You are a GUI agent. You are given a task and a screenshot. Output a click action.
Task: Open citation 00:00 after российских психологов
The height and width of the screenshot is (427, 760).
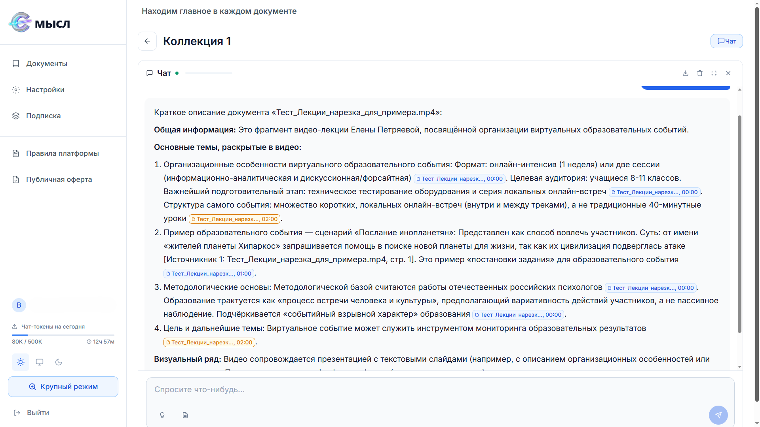point(651,288)
